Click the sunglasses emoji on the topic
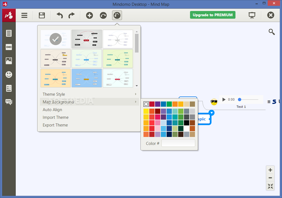 coord(214,102)
